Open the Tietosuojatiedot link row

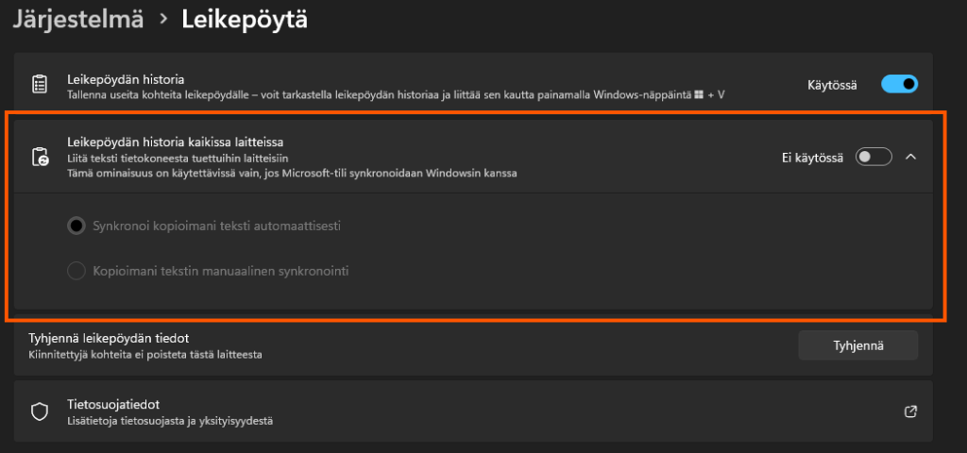coord(472,411)
